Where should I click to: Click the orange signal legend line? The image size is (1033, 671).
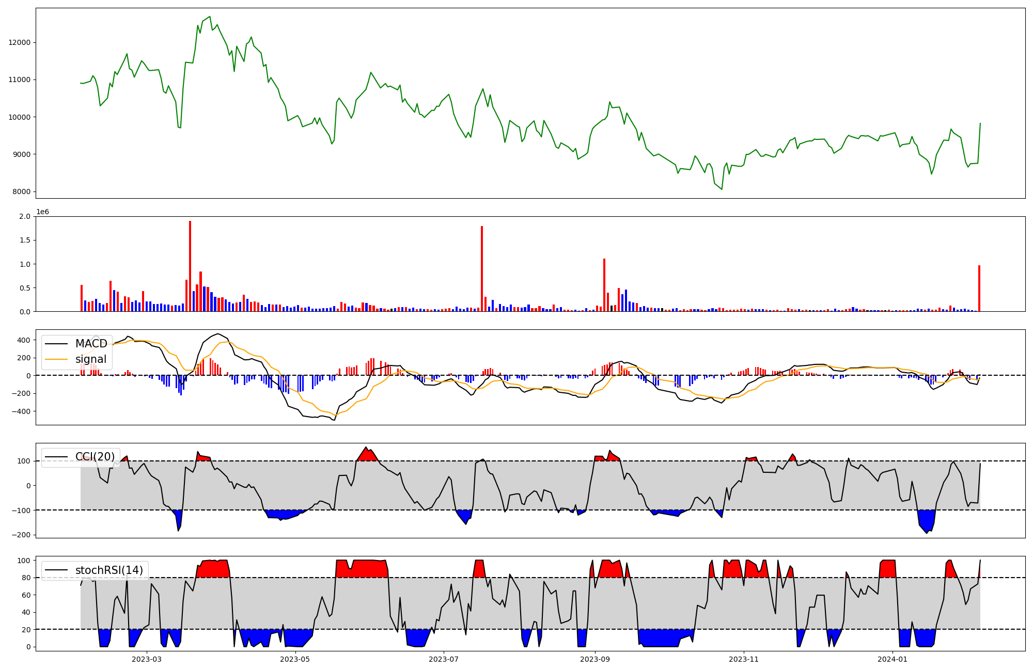(57, 359)
